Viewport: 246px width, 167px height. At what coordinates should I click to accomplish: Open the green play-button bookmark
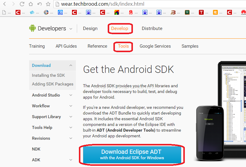(187, 12)
